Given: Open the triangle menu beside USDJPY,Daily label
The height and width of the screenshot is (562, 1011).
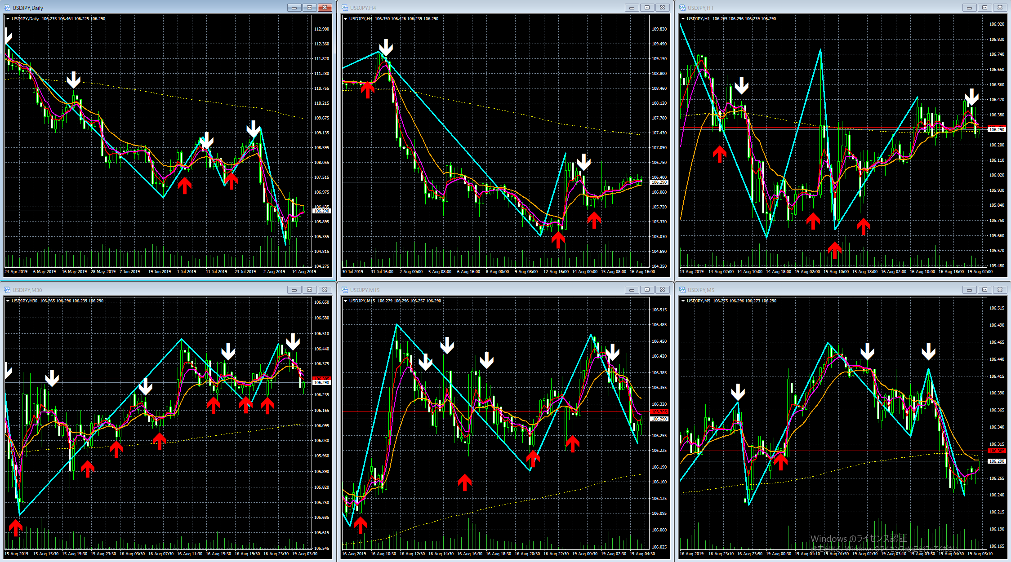Looking at the screenshot, I should tap(8, 19).
